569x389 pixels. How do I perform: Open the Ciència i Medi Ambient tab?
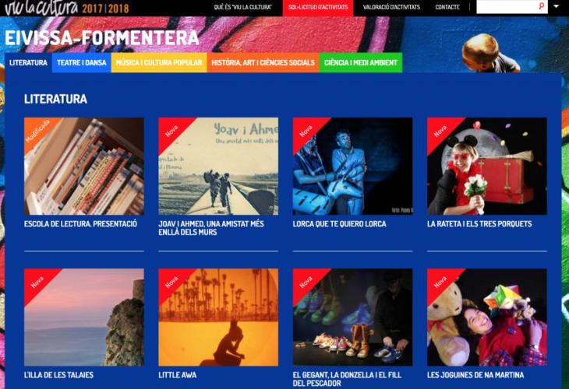click(361, 63)
